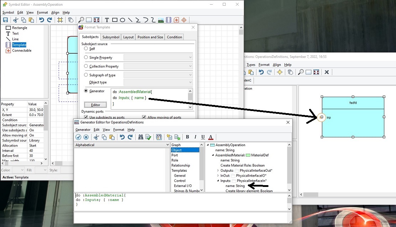This screenshot has width=396, height=227.
Task: Apply Bold formatting in Generator Editor
Action: point(188,137)
